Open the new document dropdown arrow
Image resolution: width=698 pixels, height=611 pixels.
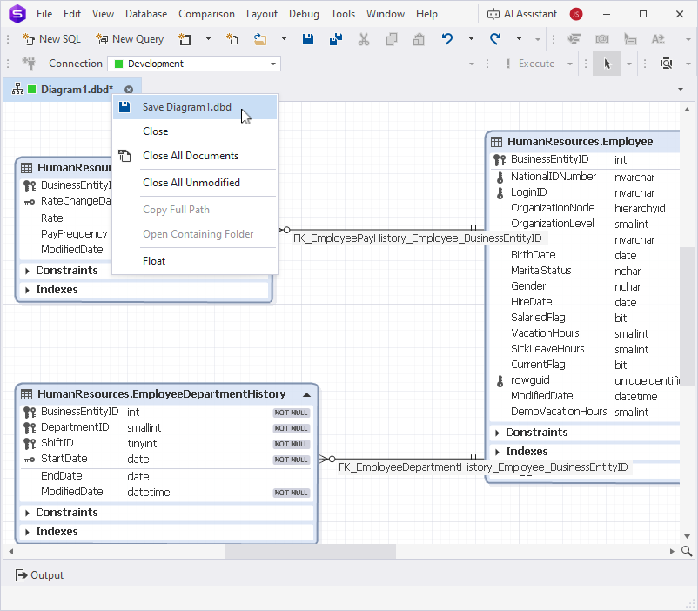[208, 39]
